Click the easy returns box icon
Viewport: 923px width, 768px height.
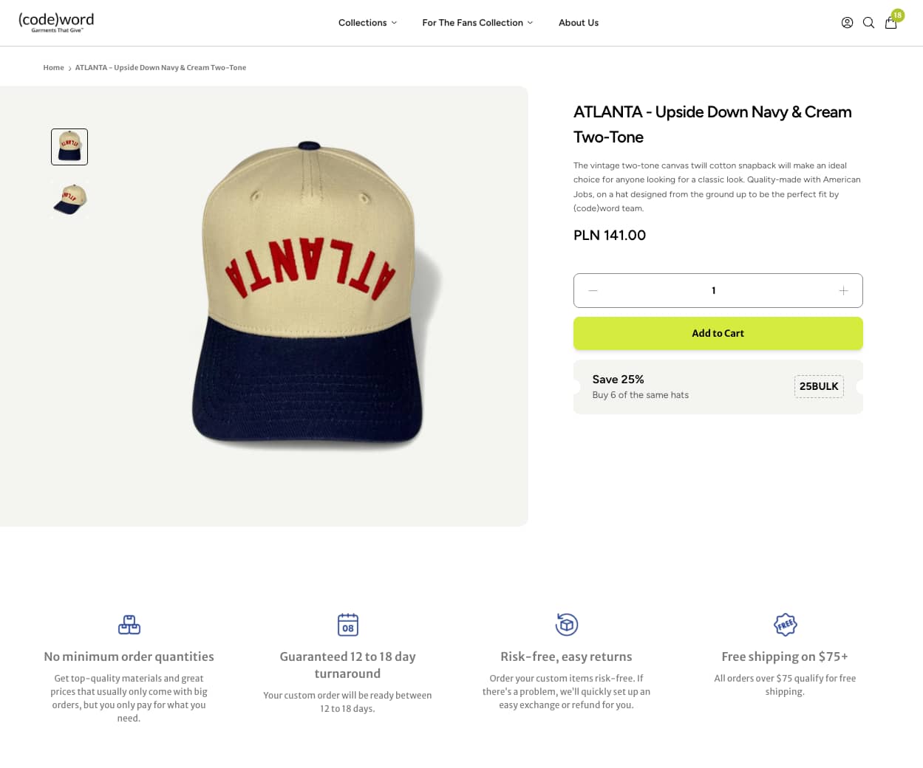click(567, 625)
